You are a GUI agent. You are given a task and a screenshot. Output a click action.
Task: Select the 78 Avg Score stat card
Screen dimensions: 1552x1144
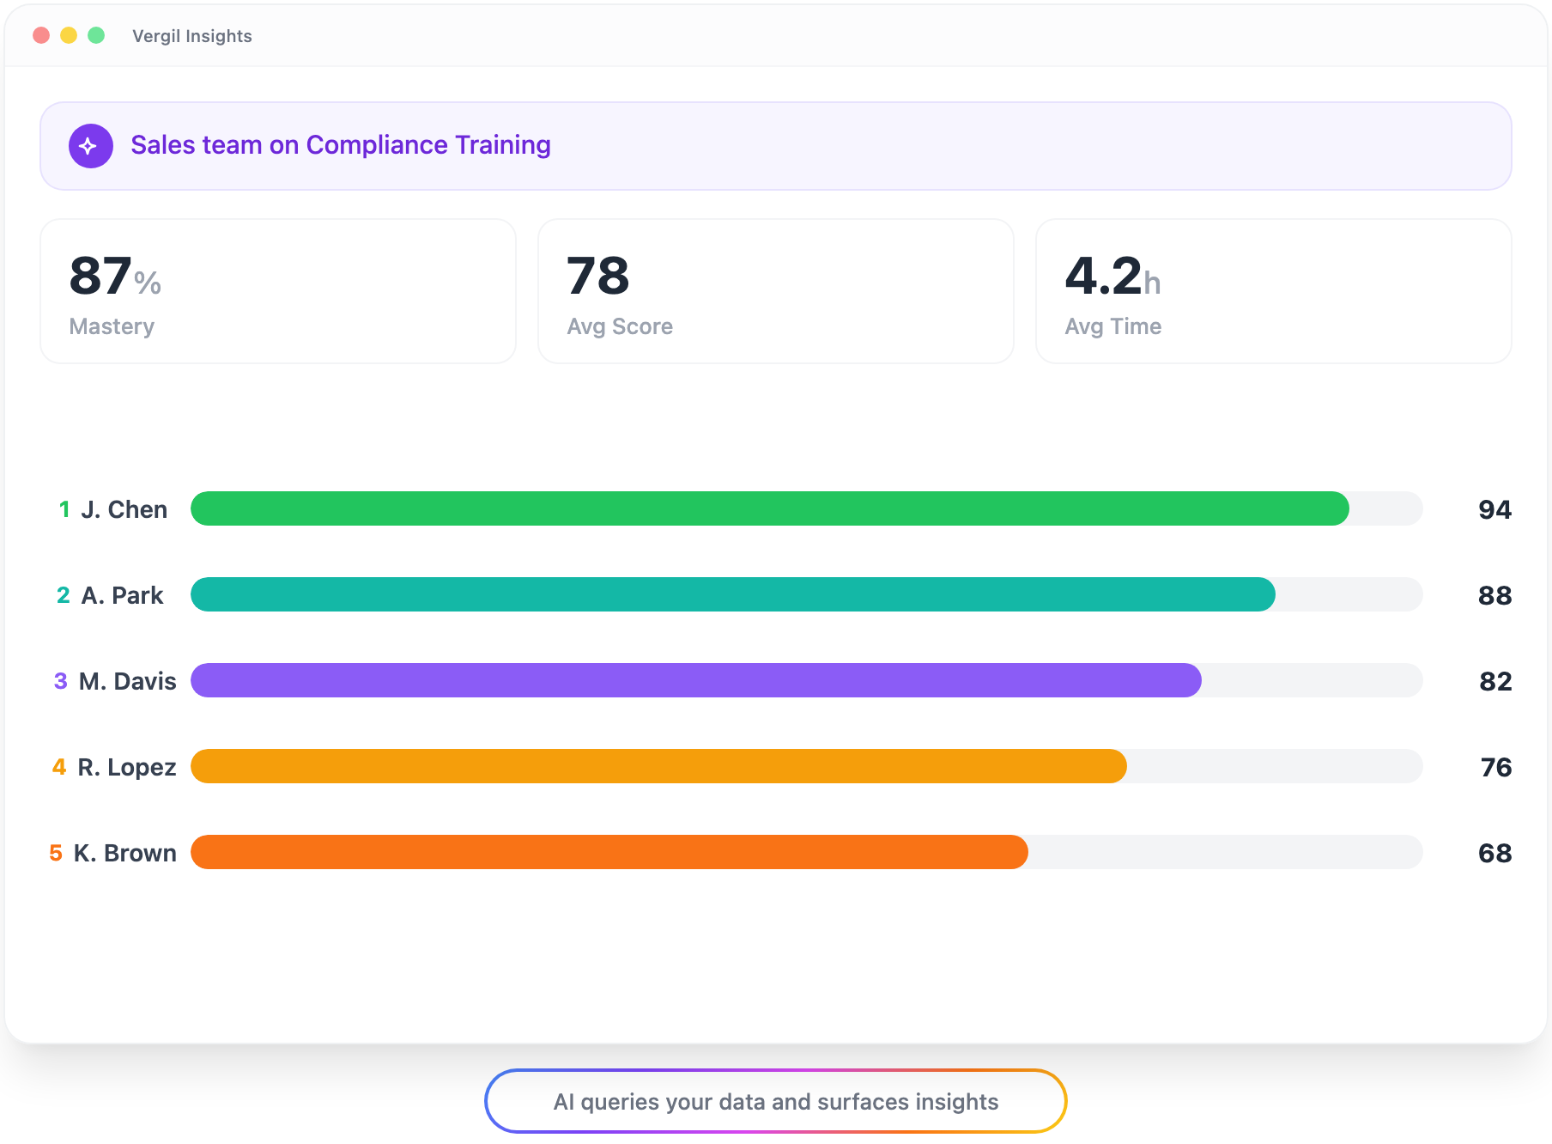[x=775, y=290]
